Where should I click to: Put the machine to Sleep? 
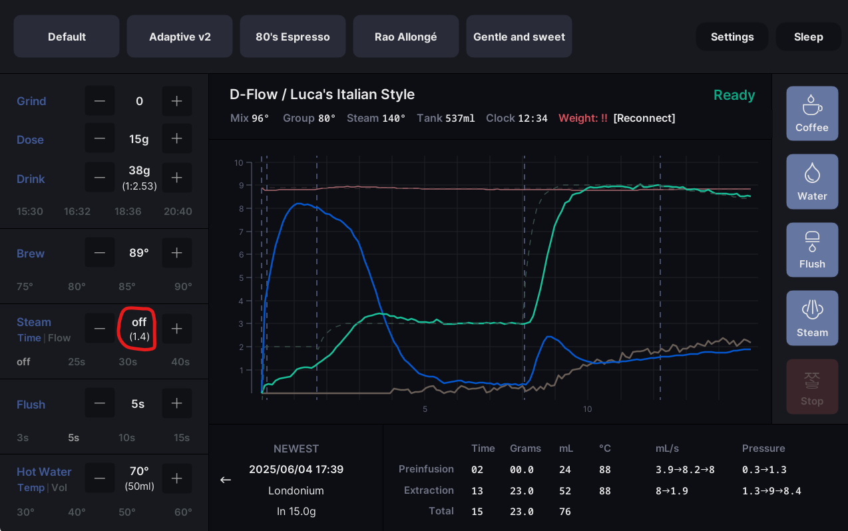pos(809,37)
